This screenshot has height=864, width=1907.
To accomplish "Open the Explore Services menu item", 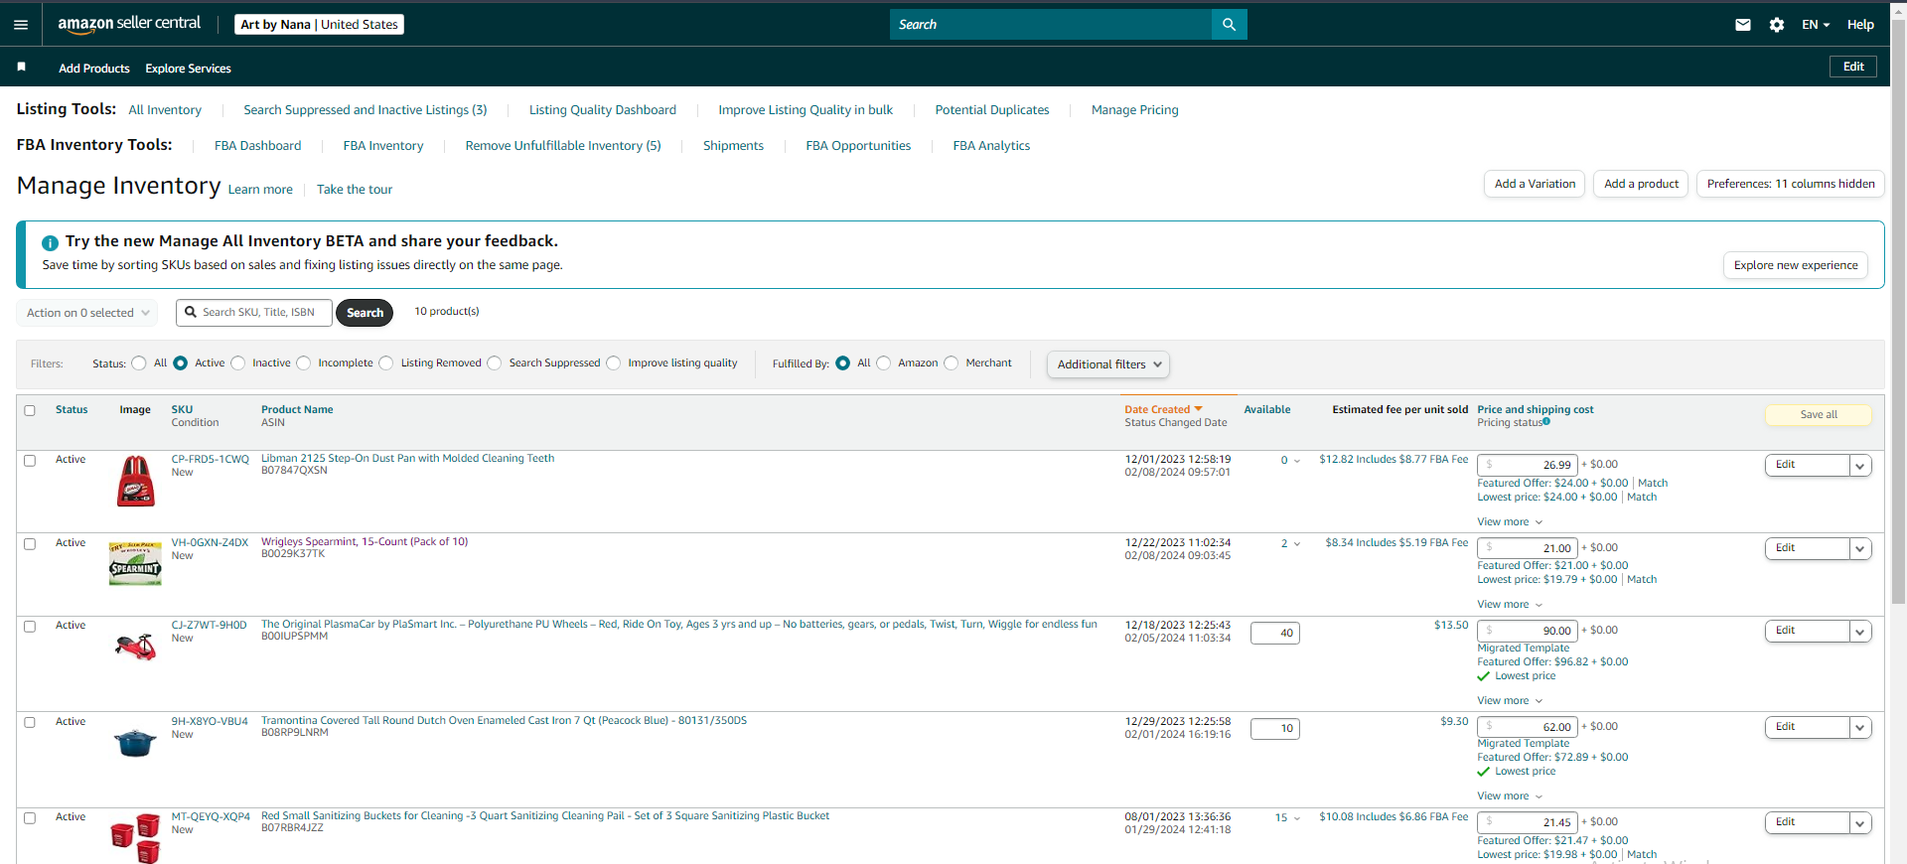I will coord(188,69).
